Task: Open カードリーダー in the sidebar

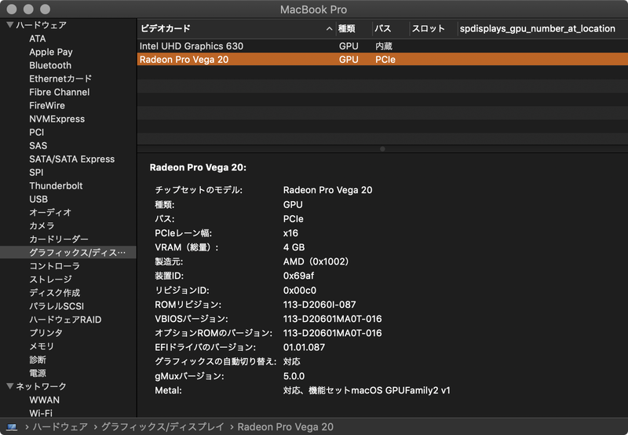Action: tap(58, 239)
